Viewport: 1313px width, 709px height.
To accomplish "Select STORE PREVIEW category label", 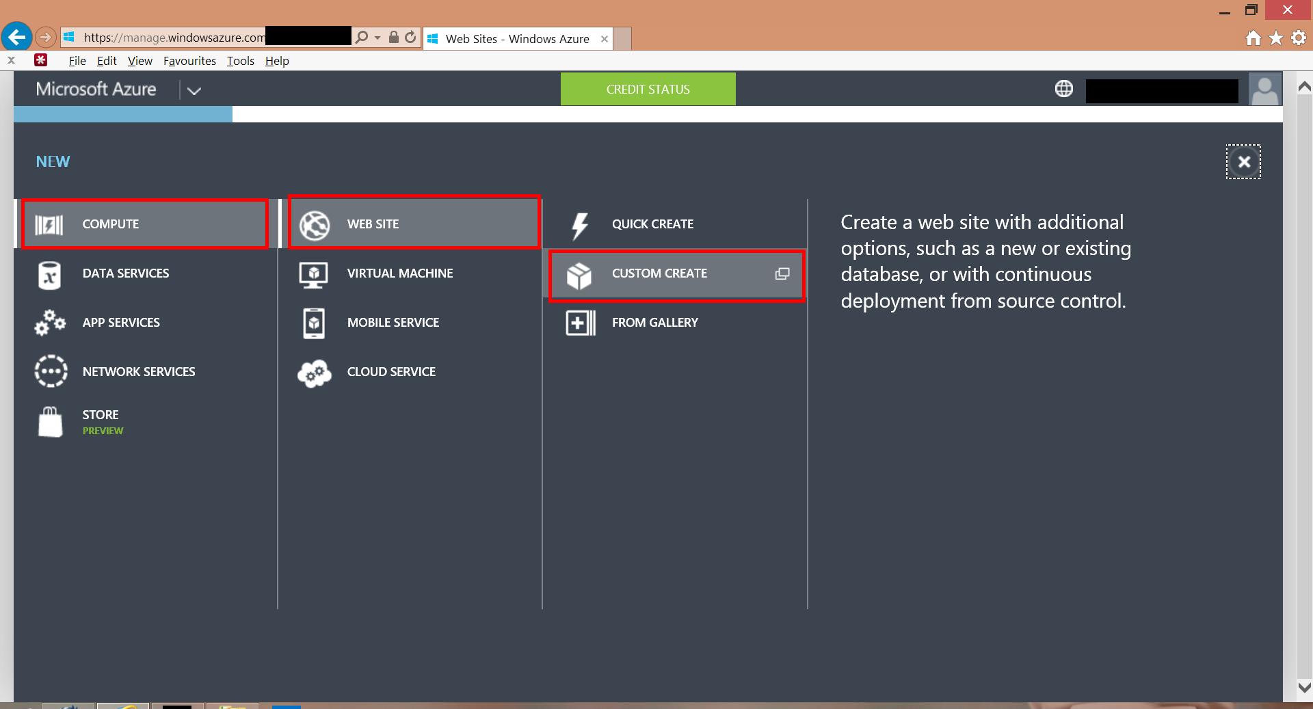I will pyautogui.click(x=103, y=422).
